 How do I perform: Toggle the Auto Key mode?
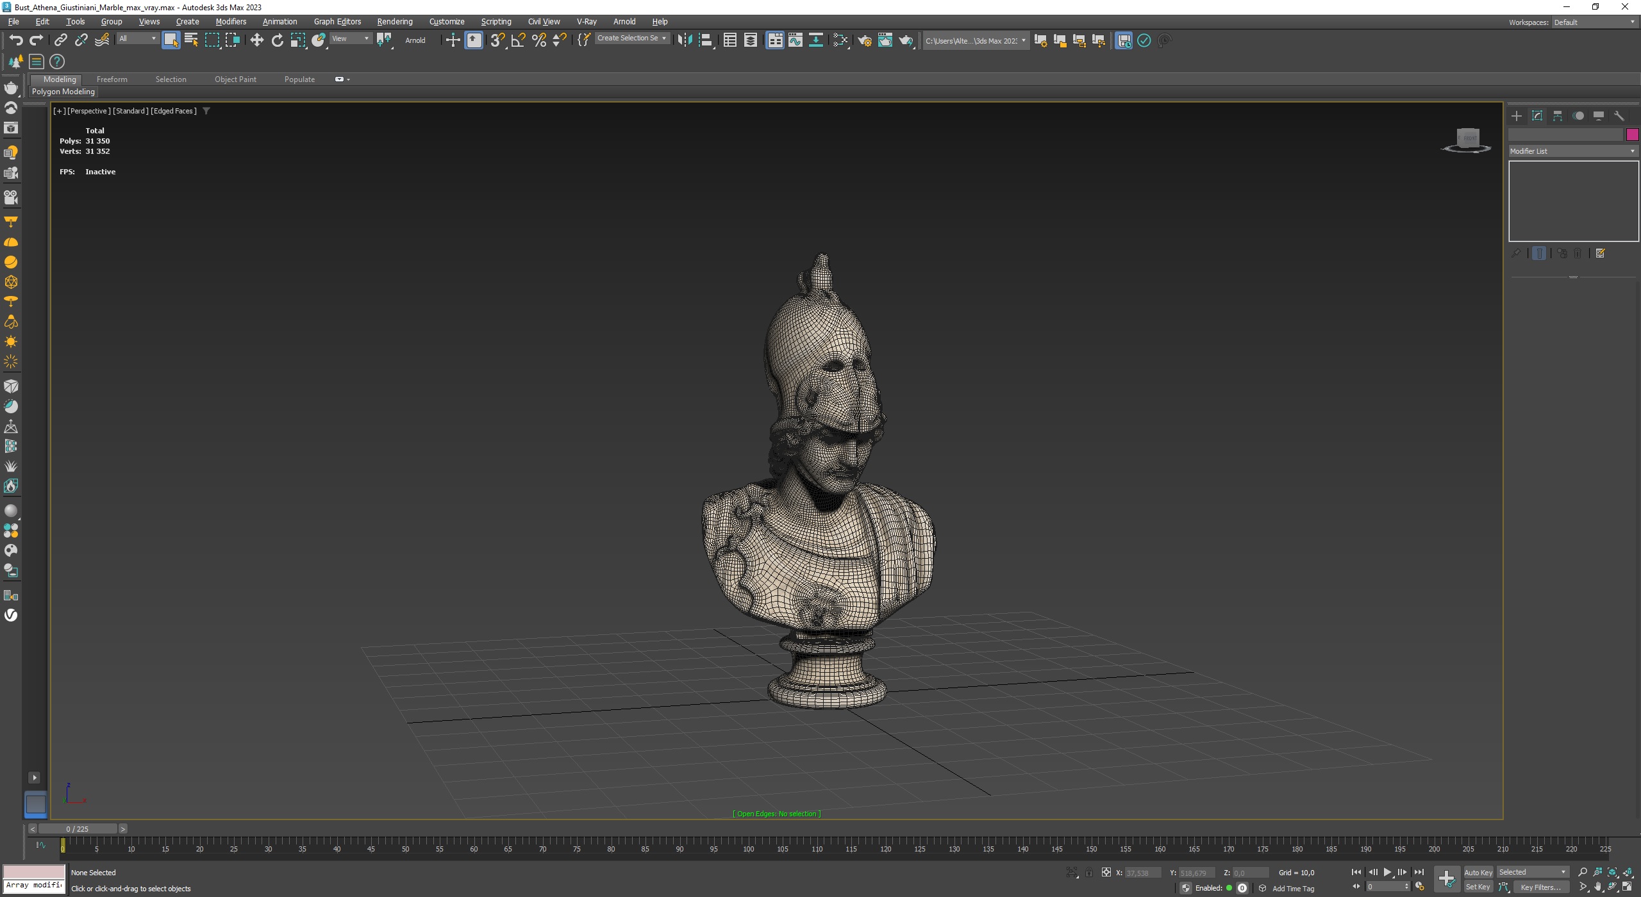pyautogui.click(x=1478, y=872)
